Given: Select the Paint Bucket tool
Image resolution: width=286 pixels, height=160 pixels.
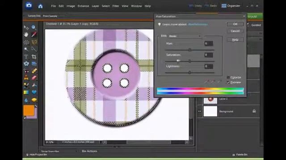Looking at the screenshot, I should tap(34, 85).
